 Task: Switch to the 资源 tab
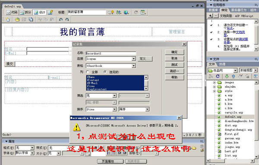(x=222, y=64)
